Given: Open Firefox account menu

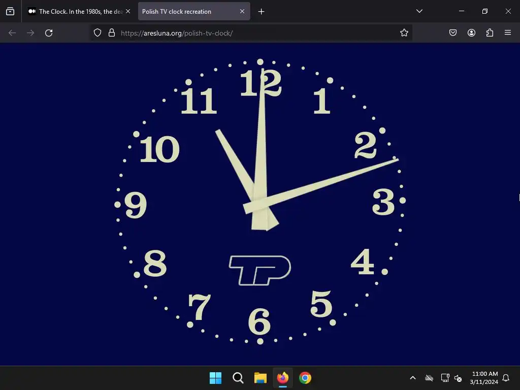Looking at the screenshot, I should coord(471,33).
